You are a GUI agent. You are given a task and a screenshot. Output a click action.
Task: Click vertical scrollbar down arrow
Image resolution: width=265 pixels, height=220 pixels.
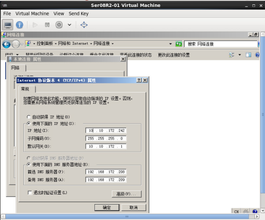click(x=263, y=210)
